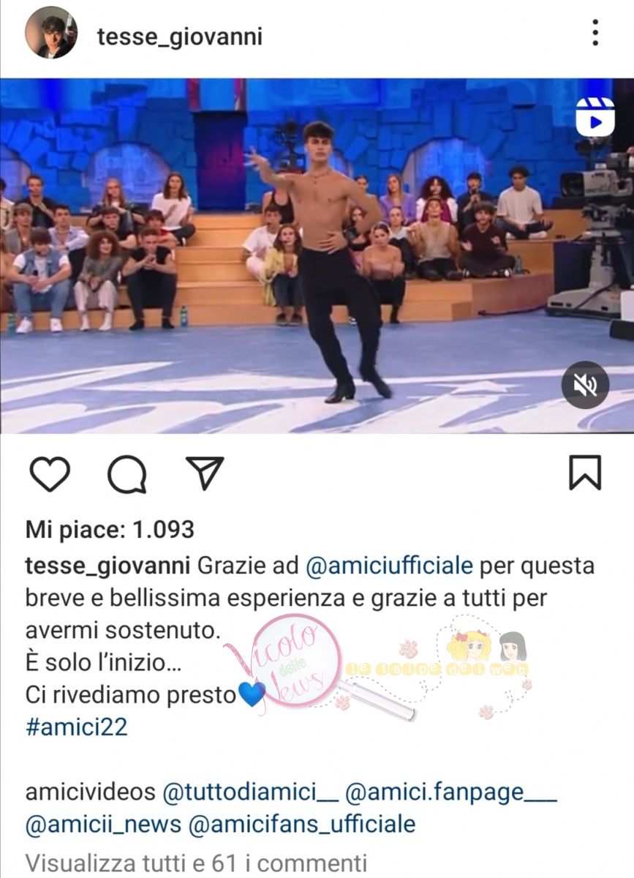The image size is (634, 878).
Task: View the Mi piace 1.093 likes list
Action: click(x=110, y=530)
